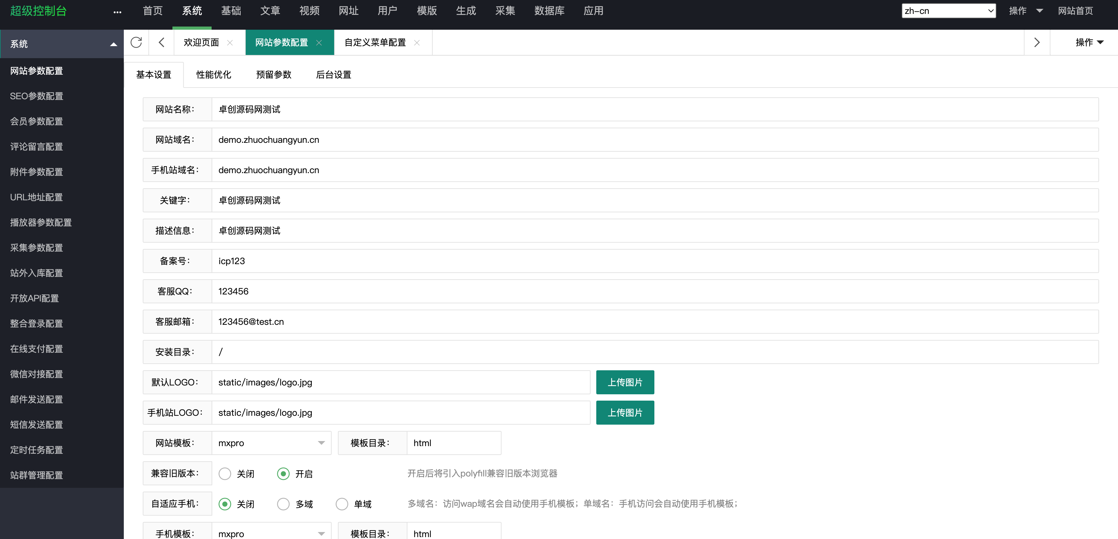Open the zh-cn language dropdown
This screenshot has height=539, width=1118.
948,11
